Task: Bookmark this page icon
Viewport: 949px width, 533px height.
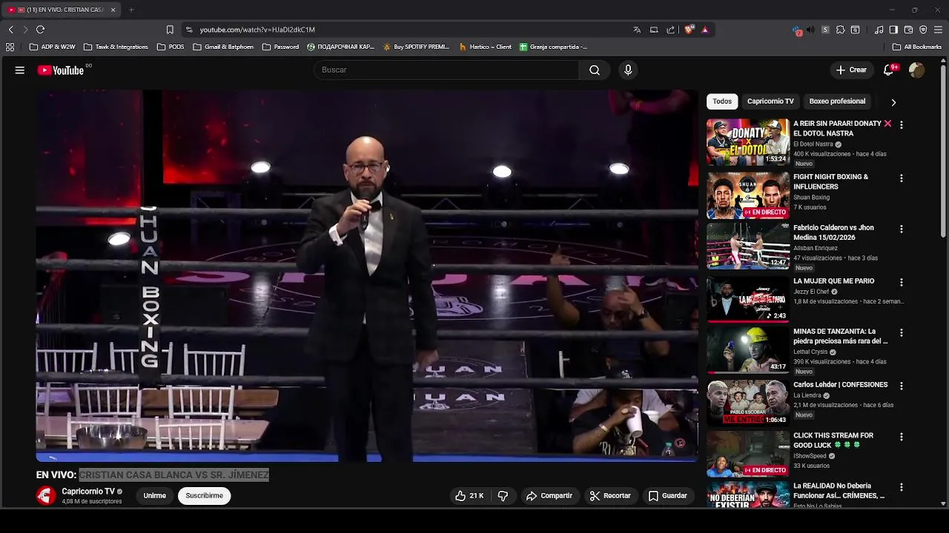Action: coord(170,30)
